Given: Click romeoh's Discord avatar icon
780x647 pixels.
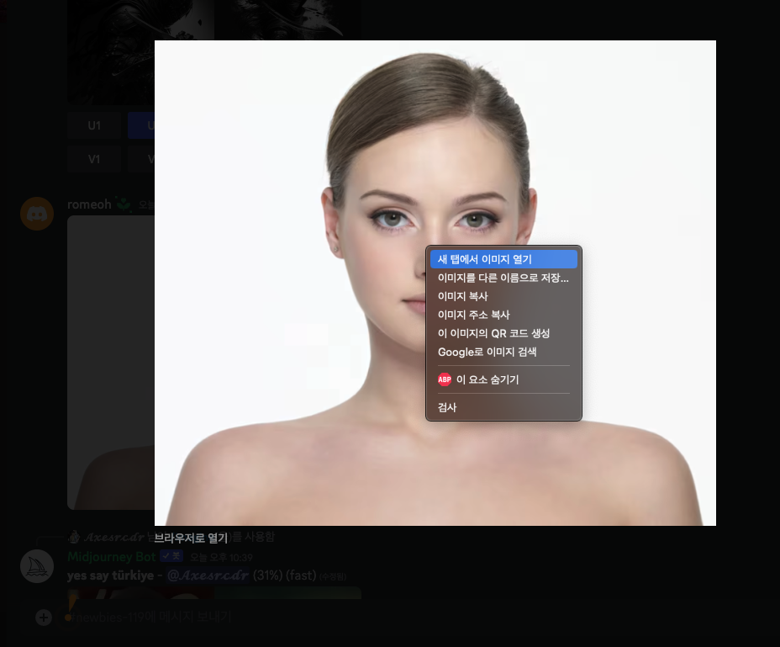Looking at the screenshot, I should point(37,214).
